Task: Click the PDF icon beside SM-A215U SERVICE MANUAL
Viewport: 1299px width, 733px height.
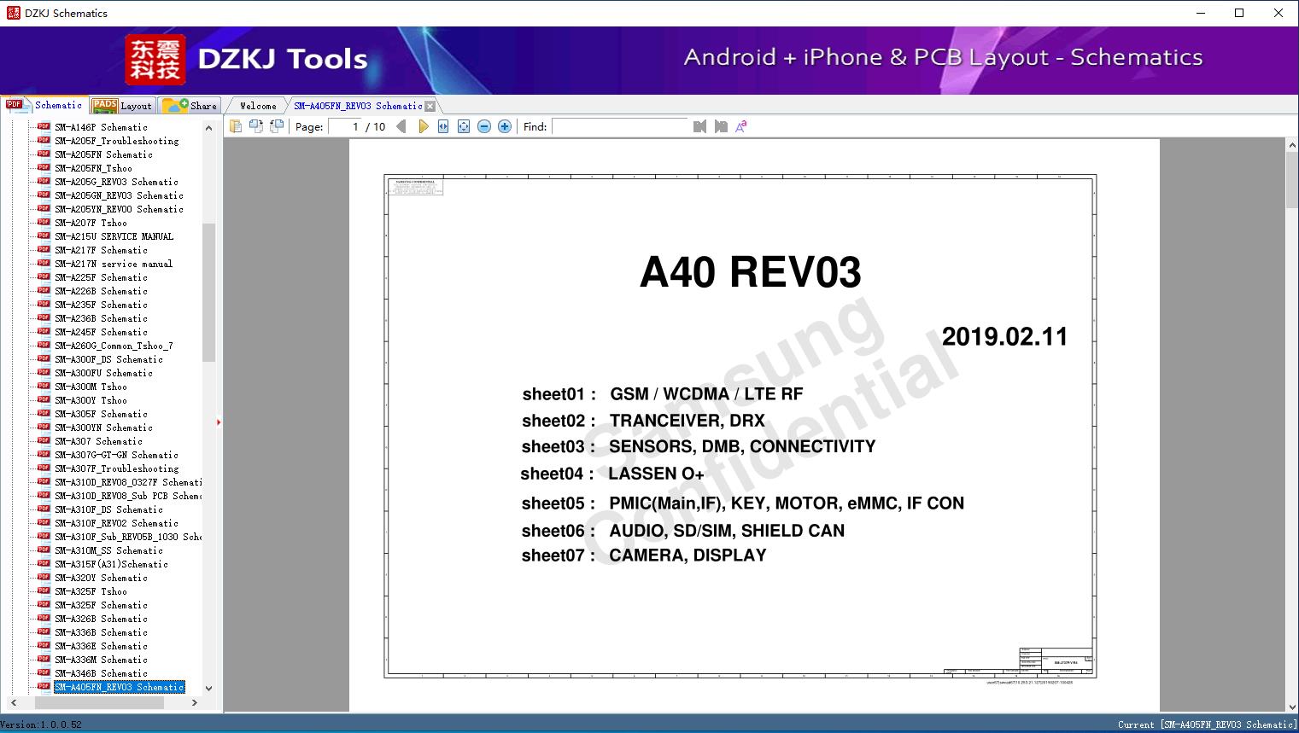Action: (x=44, y=236)
